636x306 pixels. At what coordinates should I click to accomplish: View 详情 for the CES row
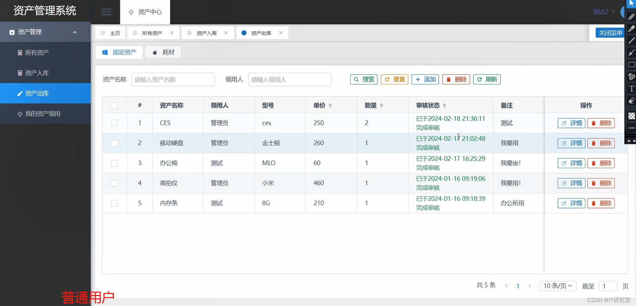571,123
